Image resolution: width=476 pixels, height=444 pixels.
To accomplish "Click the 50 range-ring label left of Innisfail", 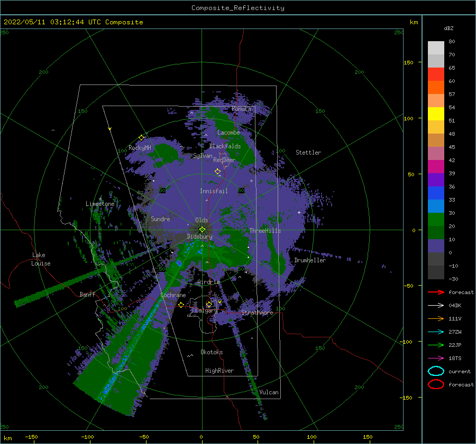I will (162, 191).
